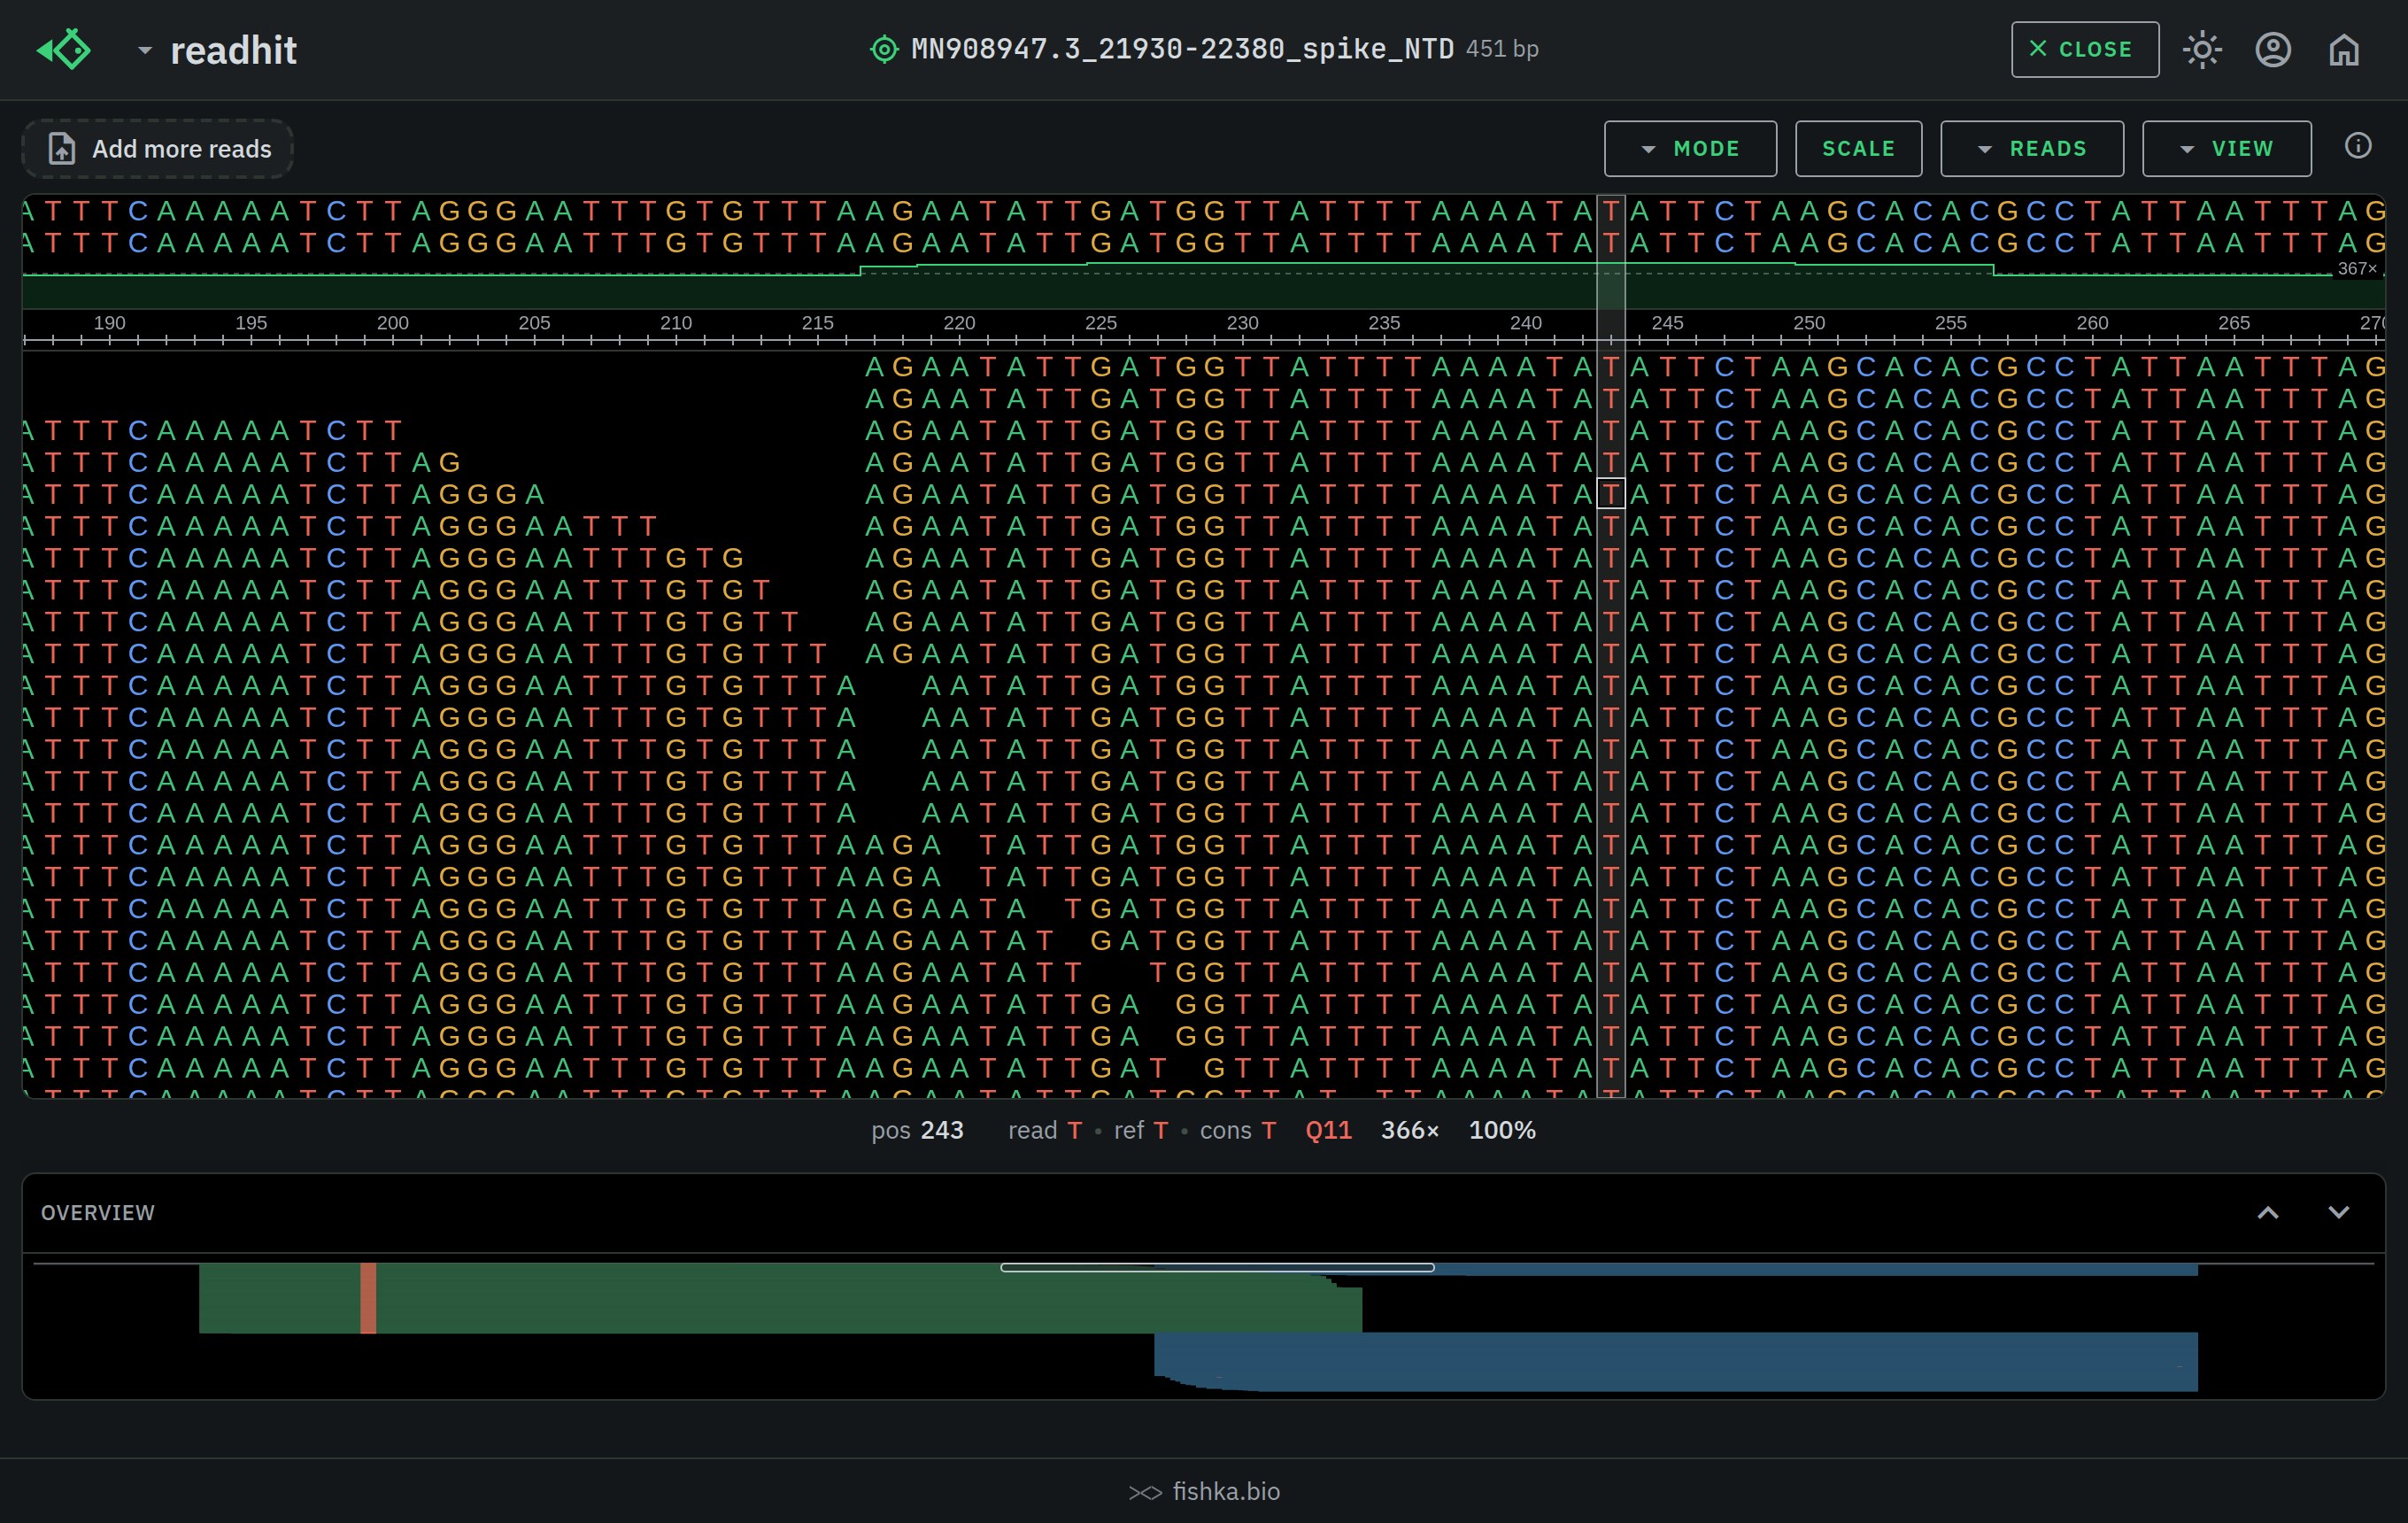Click the CLOSE button
The height and width of the screenshot is (1523, 2408).
point(2085,49)
